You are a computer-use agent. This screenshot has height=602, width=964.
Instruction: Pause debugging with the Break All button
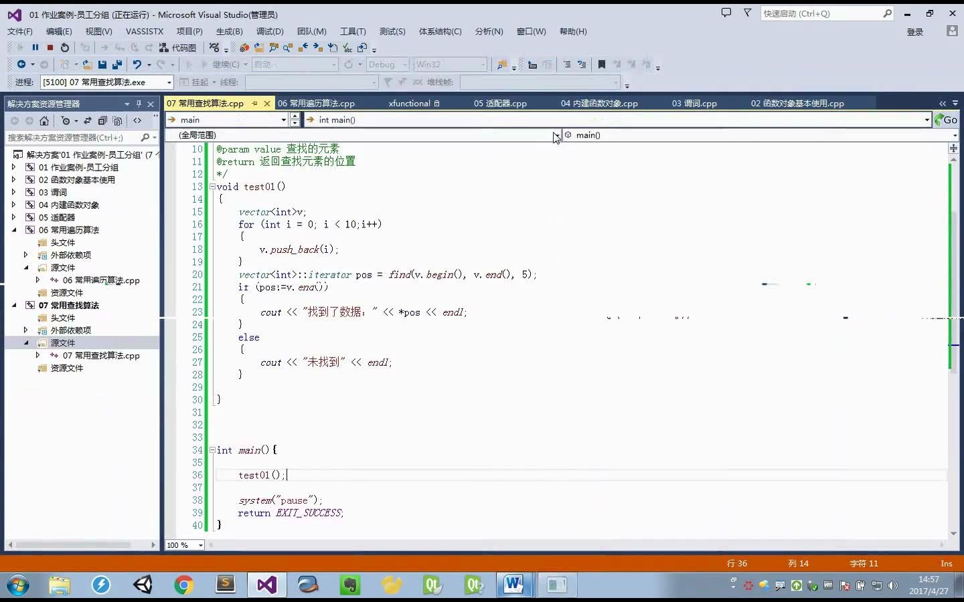[35, 47]
